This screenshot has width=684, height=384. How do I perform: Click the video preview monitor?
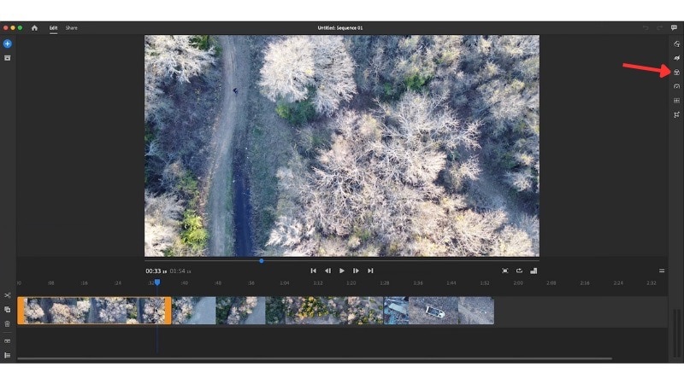342,146
